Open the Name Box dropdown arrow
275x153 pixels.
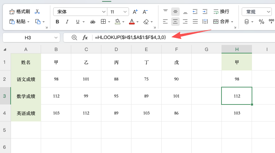[56, 38]
